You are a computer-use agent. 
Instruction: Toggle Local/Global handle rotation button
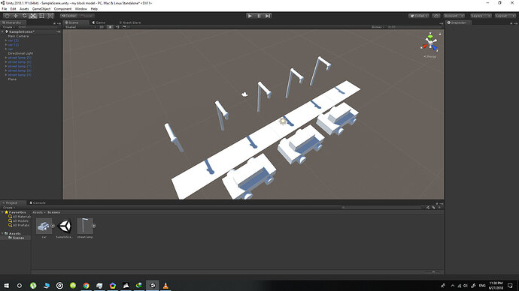coord(86,16)
